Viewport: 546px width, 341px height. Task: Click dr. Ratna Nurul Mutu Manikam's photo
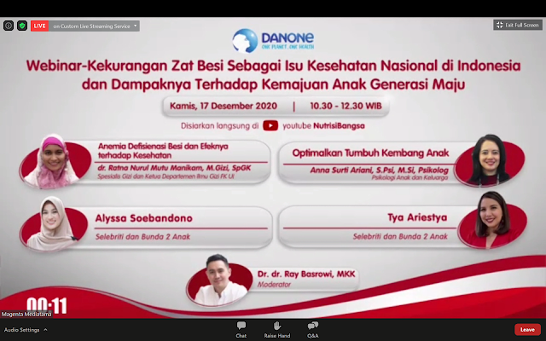click(x=53, y=161)
